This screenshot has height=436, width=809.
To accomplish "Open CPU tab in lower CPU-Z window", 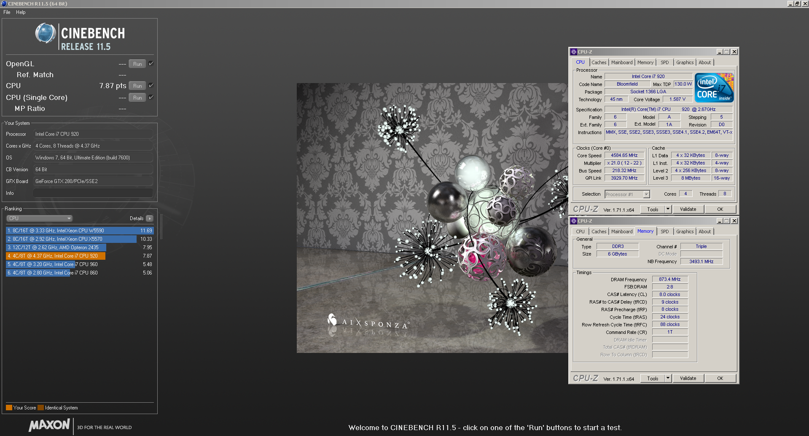I will click(580, 231).
